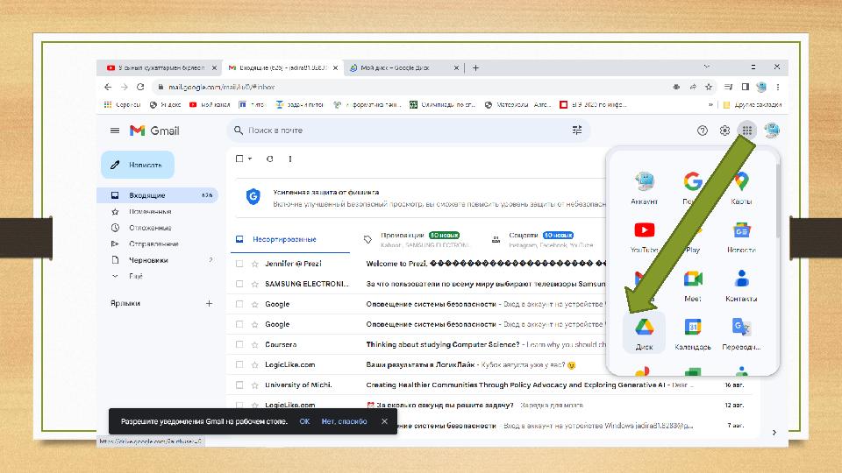Switch to the Несортированные tab

coord(290,239)
